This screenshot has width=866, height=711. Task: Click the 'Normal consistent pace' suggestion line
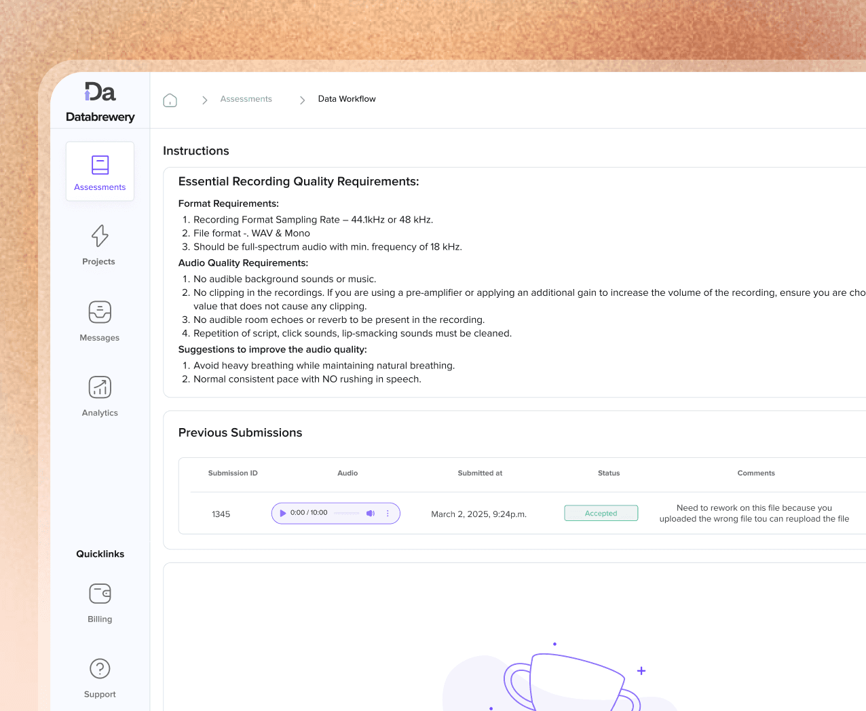(307, 379)
